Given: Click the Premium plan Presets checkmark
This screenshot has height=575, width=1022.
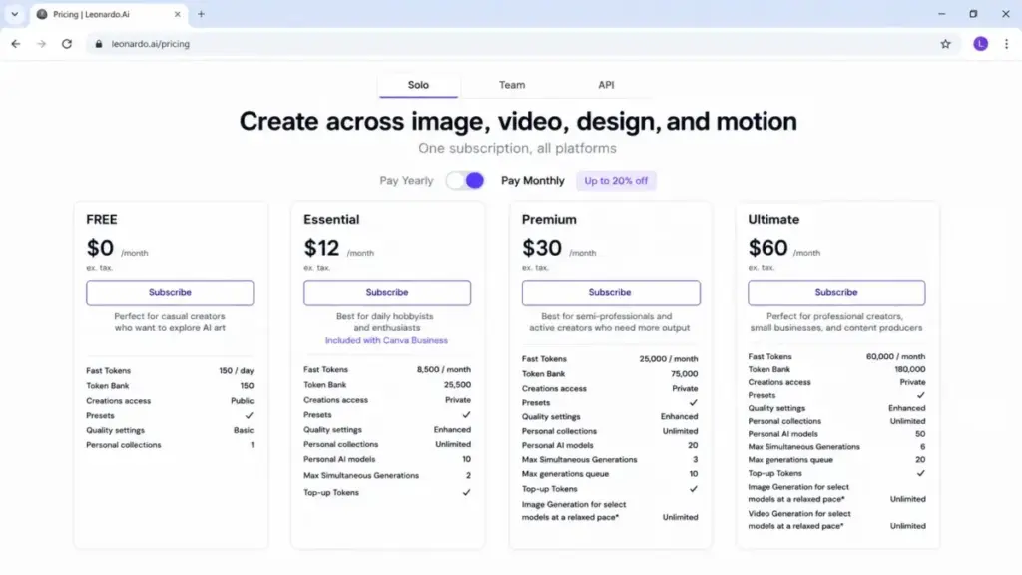Looking at the screenshot, I should click(x=693, y=403).
